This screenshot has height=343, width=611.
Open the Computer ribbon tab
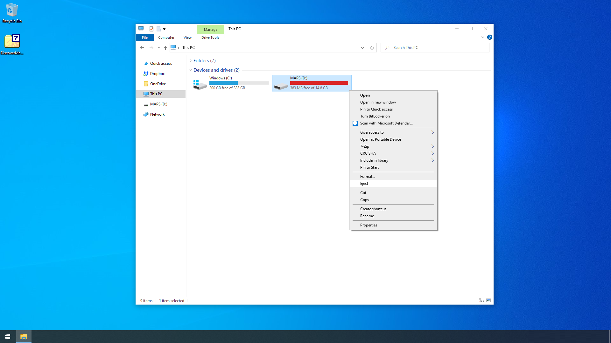click(x=166, y=37)
